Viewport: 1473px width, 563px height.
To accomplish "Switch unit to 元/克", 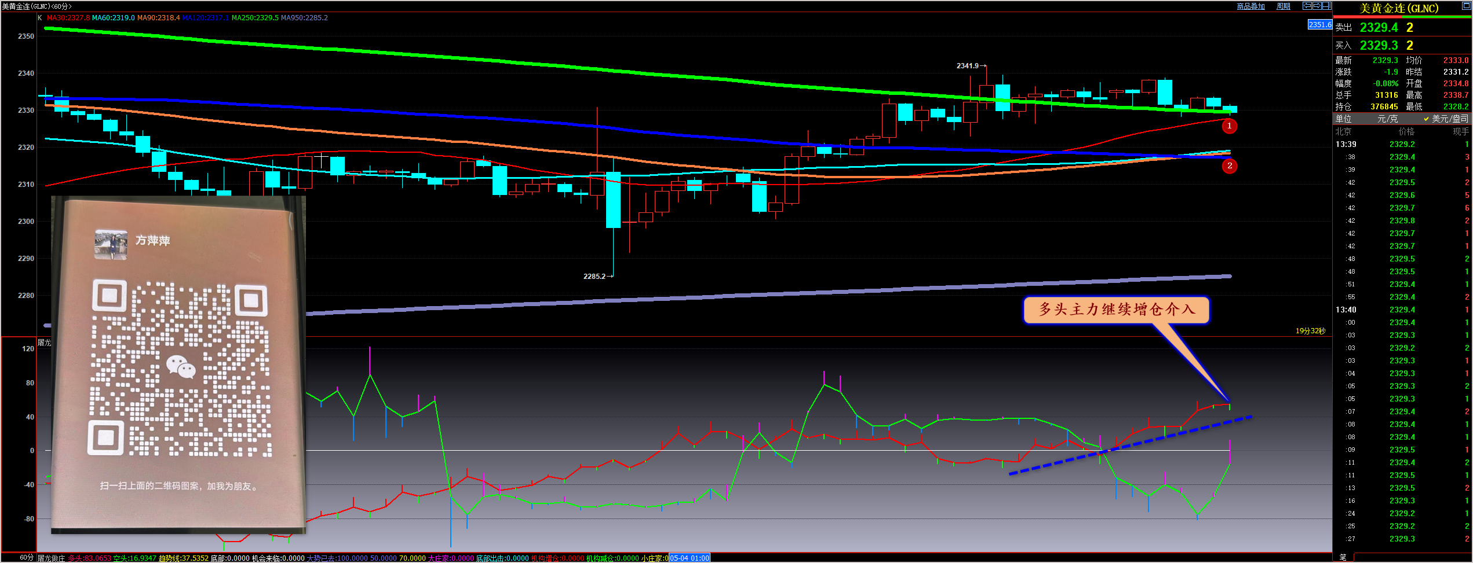I will click(1387, 119).
